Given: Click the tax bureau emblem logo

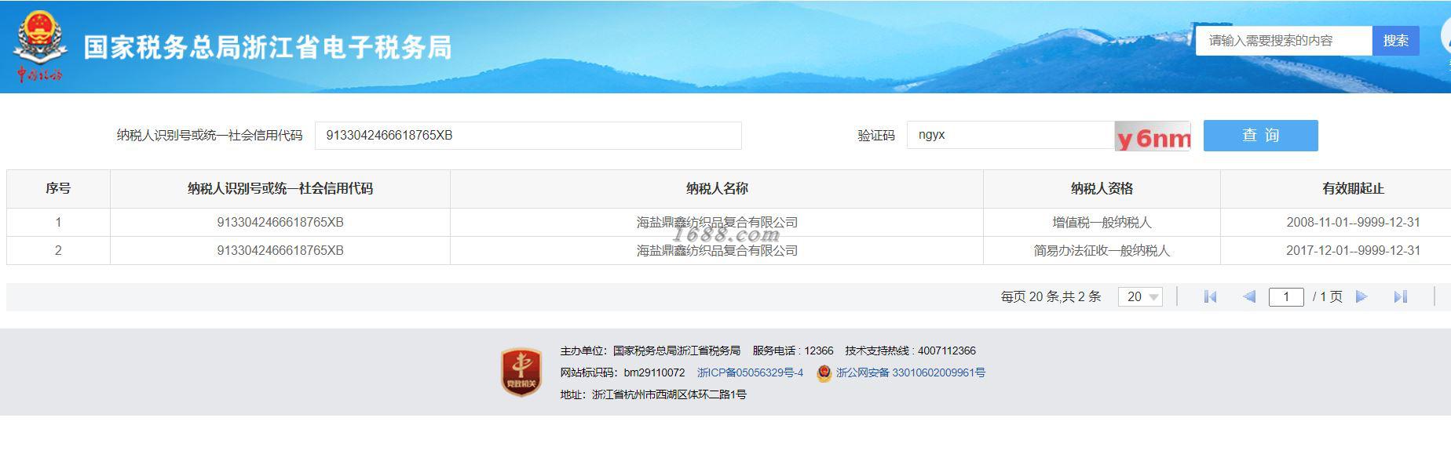Looking at the screenshot, I should 40,47.
